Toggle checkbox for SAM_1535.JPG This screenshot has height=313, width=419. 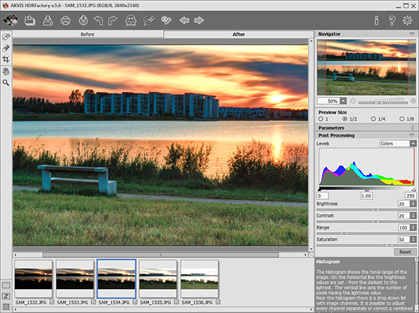pos(177,302)
